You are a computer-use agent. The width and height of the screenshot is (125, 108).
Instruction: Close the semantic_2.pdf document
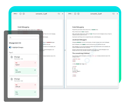pyautogui.click(x=117, y=14)
